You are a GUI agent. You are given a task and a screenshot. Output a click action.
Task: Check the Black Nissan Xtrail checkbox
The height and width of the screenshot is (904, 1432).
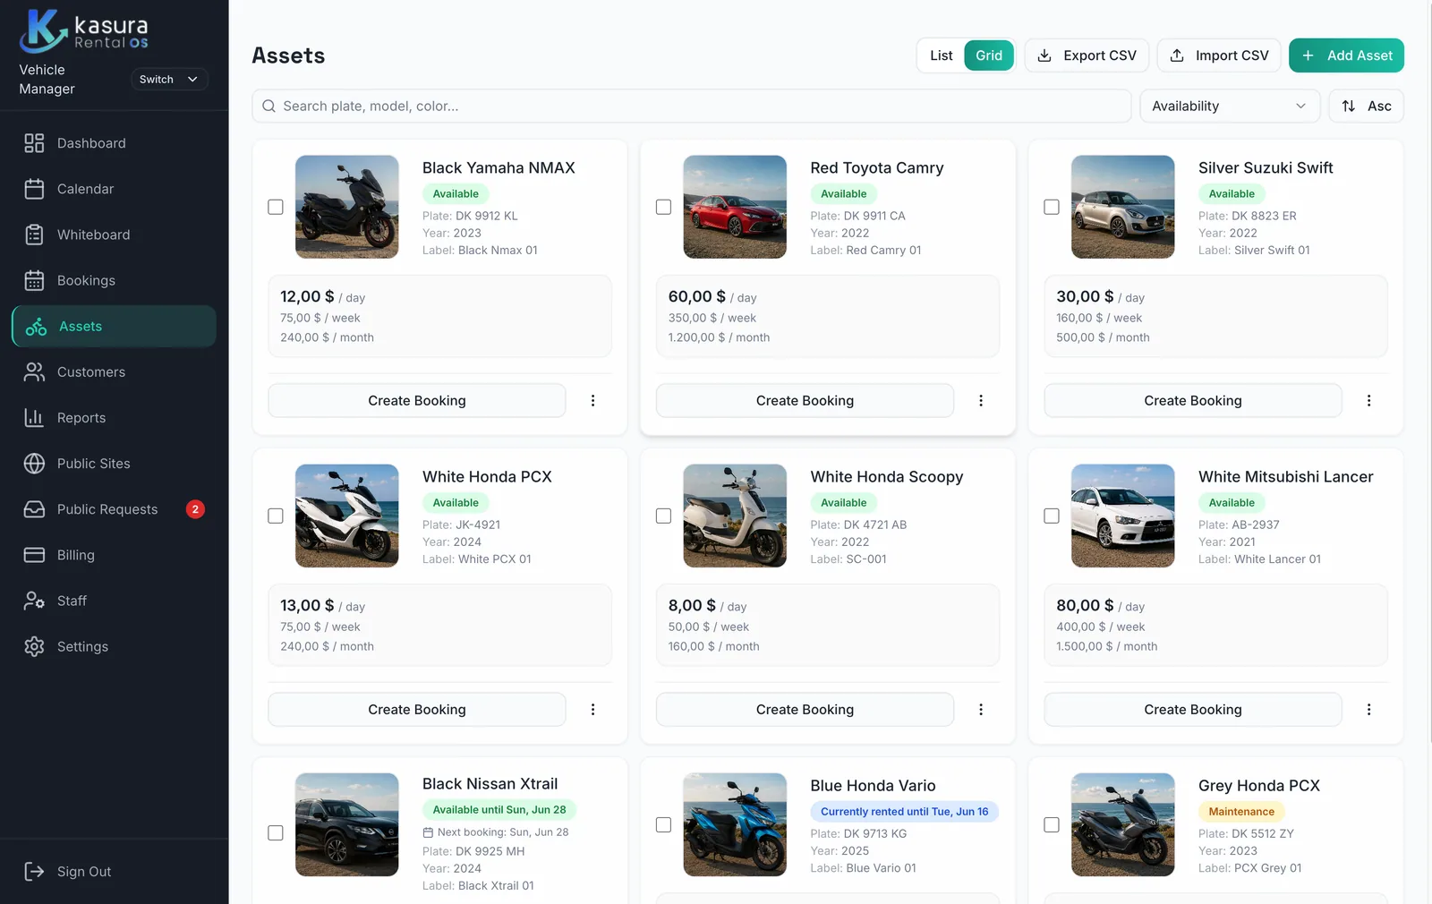click(276, 832)
